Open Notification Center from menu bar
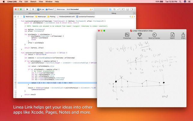 189,2
